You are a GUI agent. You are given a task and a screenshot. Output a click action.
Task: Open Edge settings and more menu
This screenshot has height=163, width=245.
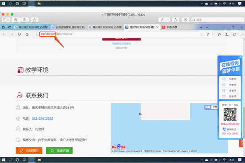pyautogui.click(x=242, y=34)
